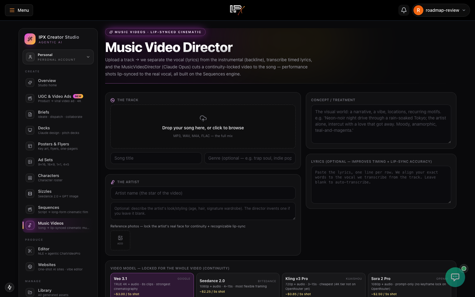Click the Editor scissors icon
The width and height of the screenshot is (475, 297).
click(x=30, y=251)
